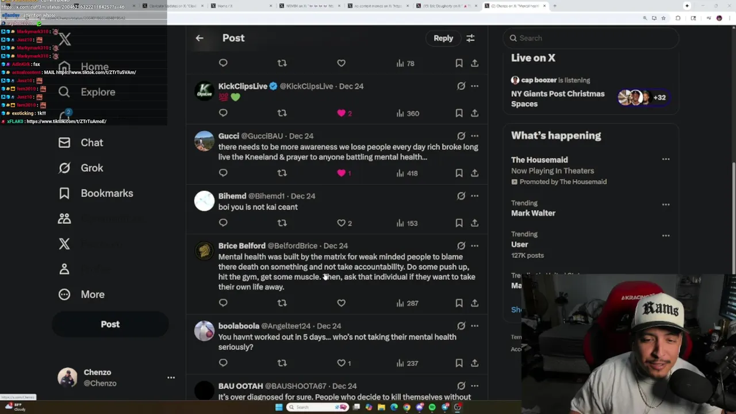The height and width of the screenshot is (414, 736).
Task: Ask Grok about Bihemd's reply
Action: click(461, 196)
